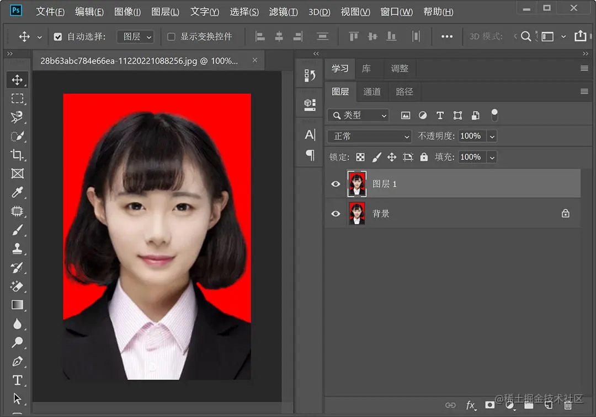Image resolution: width=596 pixels, height=417 pixels.
Task: Open the 滤镜(T) menu
Action: click(283, 12)
